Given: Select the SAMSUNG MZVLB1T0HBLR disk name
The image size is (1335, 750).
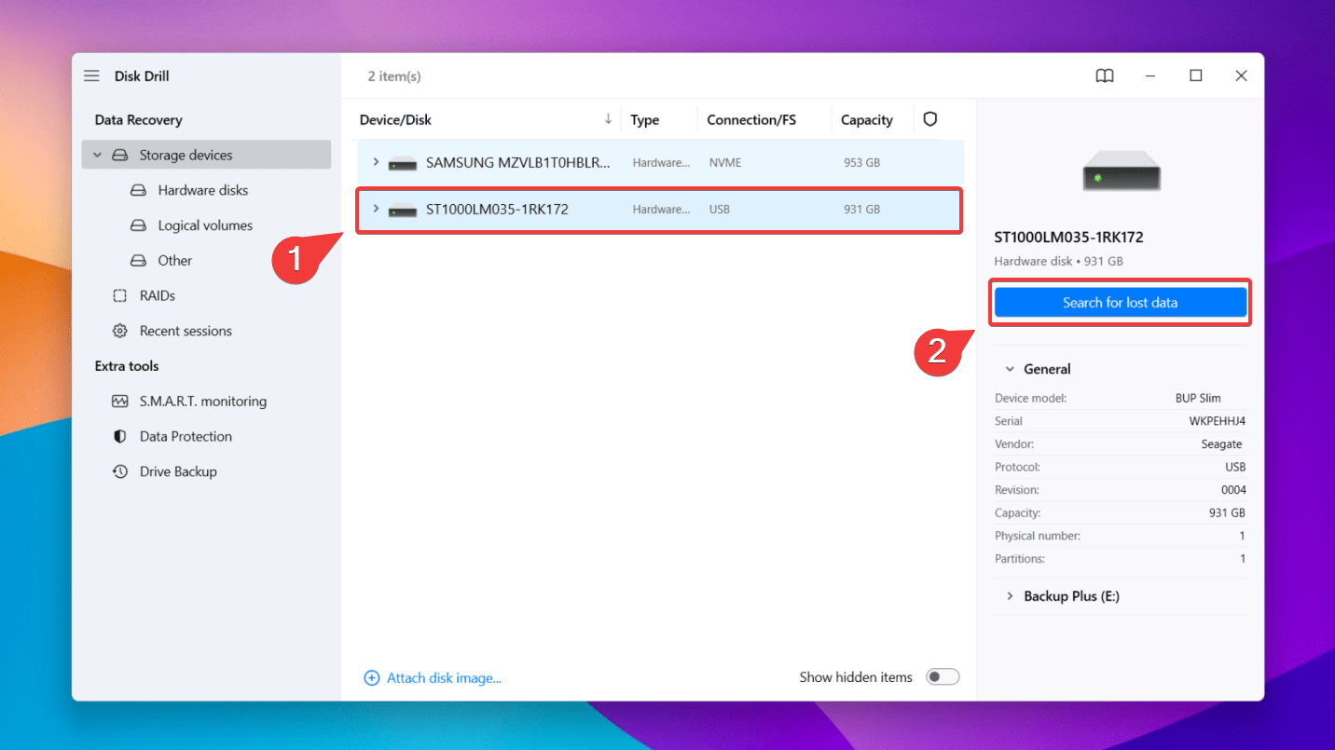Looking at the screenshot, I should click(x=518, y=162).
